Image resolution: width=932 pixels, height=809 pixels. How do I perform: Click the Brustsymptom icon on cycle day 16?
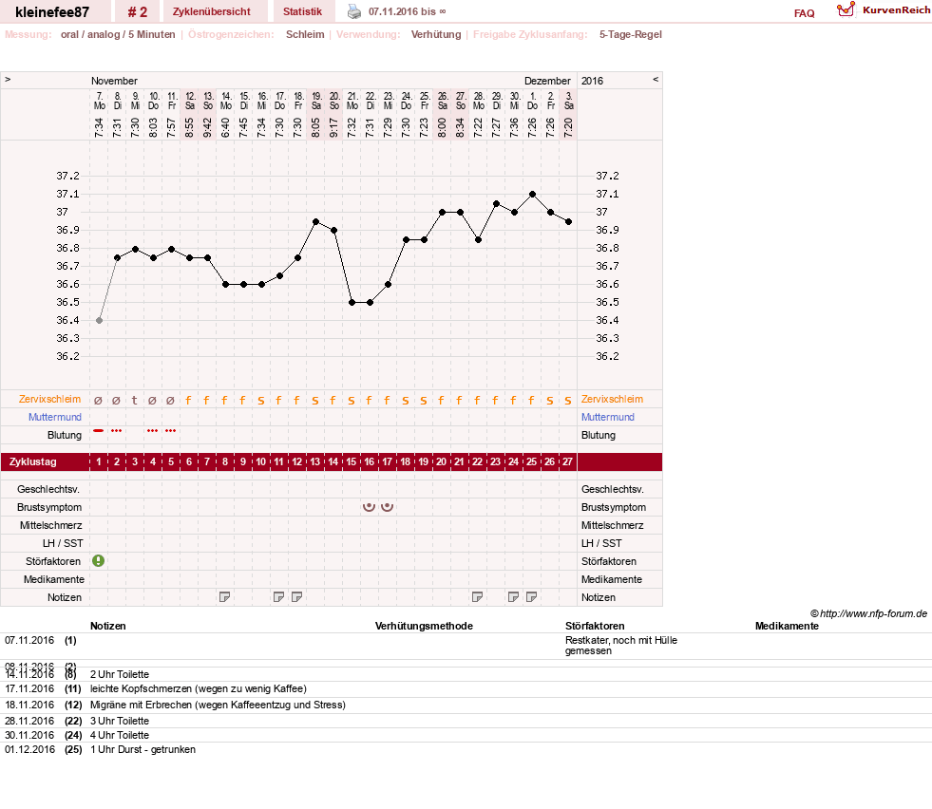click(370, 507)
